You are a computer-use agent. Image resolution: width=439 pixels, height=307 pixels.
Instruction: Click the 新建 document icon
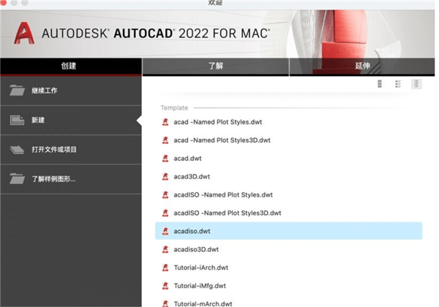17,120
